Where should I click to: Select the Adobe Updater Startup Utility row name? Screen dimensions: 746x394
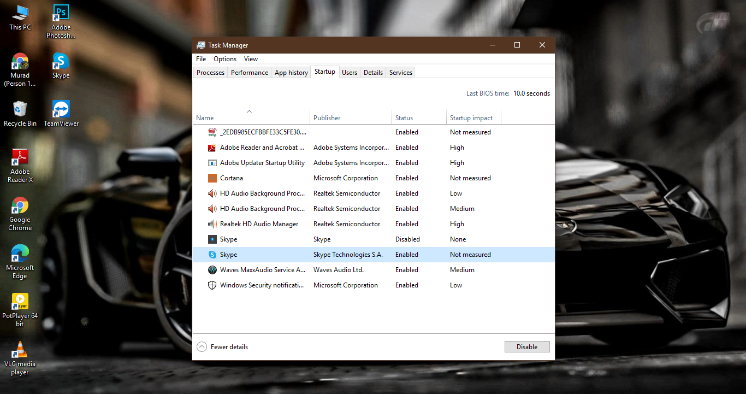[x=262, y=163]
